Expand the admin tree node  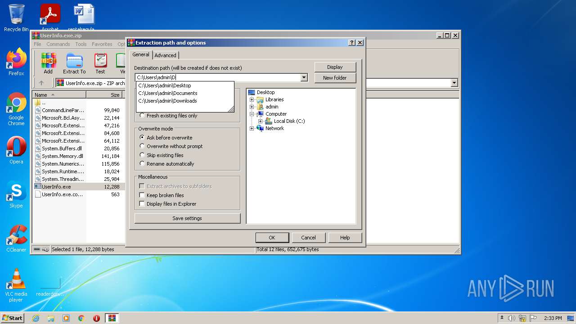pos(252,107)
